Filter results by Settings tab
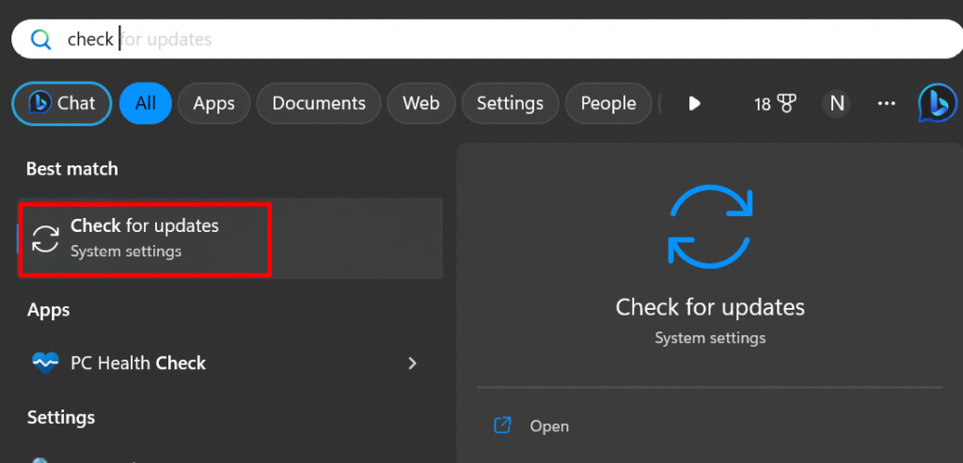Screen dimensions: 963x463 click(510, 103)
